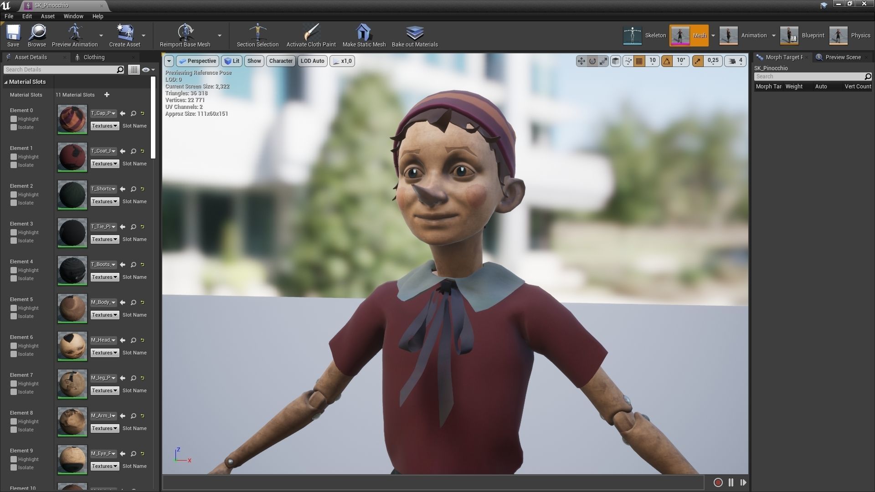Viewport: 875px width, 492px height.
Task: Open Animation mode dropdown arrow
Action: (x=773, y=36)
